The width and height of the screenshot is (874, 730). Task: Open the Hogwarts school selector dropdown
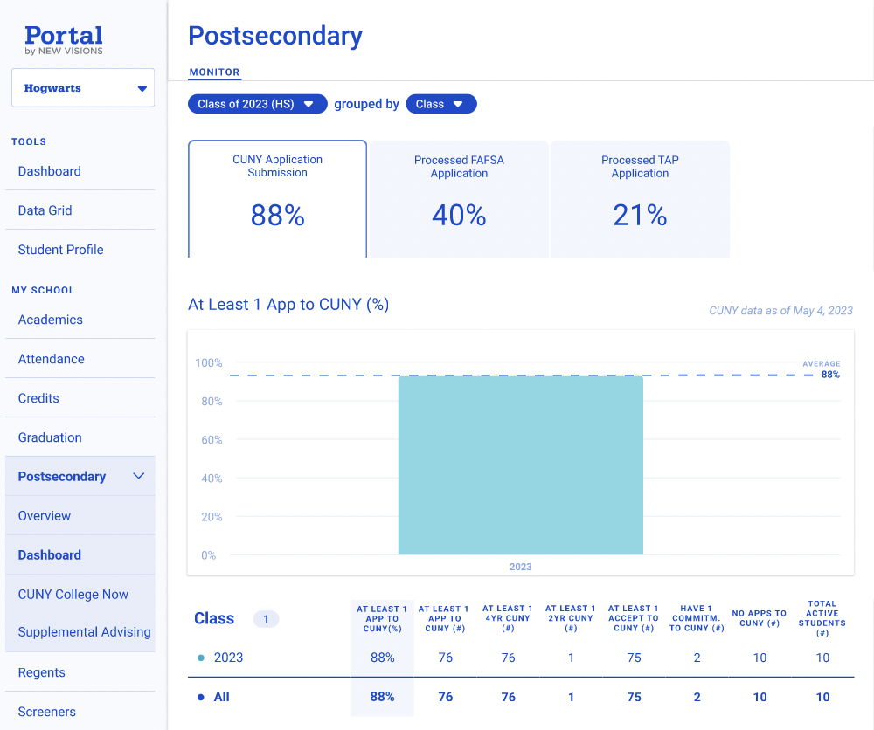pyautogui.click(x=83, y=88)
